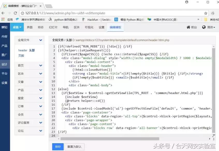The image size is (219, 151).
Task: Bookmark this page with star icon
Action: coord(206,13)
